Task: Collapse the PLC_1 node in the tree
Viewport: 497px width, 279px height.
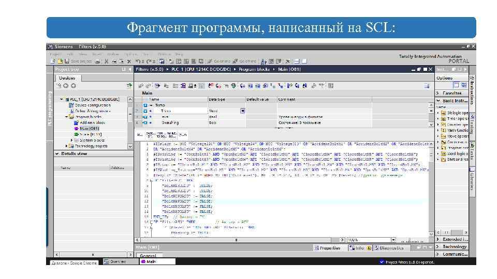Action: 62,99
